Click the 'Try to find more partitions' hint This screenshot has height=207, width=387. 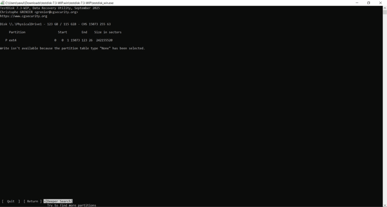(x=71, y=205)
